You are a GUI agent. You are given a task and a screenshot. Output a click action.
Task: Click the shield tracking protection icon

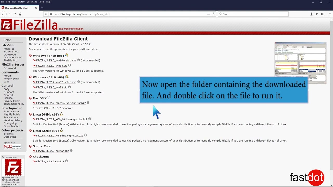click(x=46, y=14)
